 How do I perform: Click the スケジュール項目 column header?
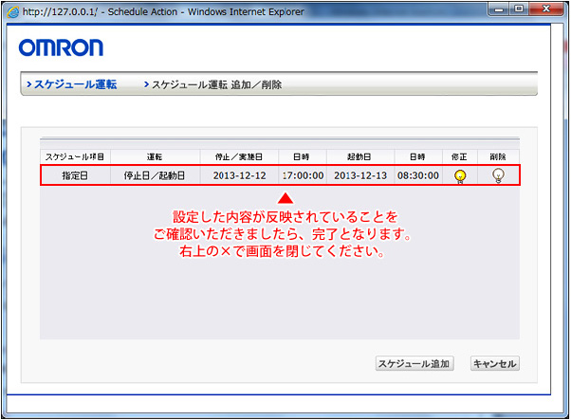75,156
